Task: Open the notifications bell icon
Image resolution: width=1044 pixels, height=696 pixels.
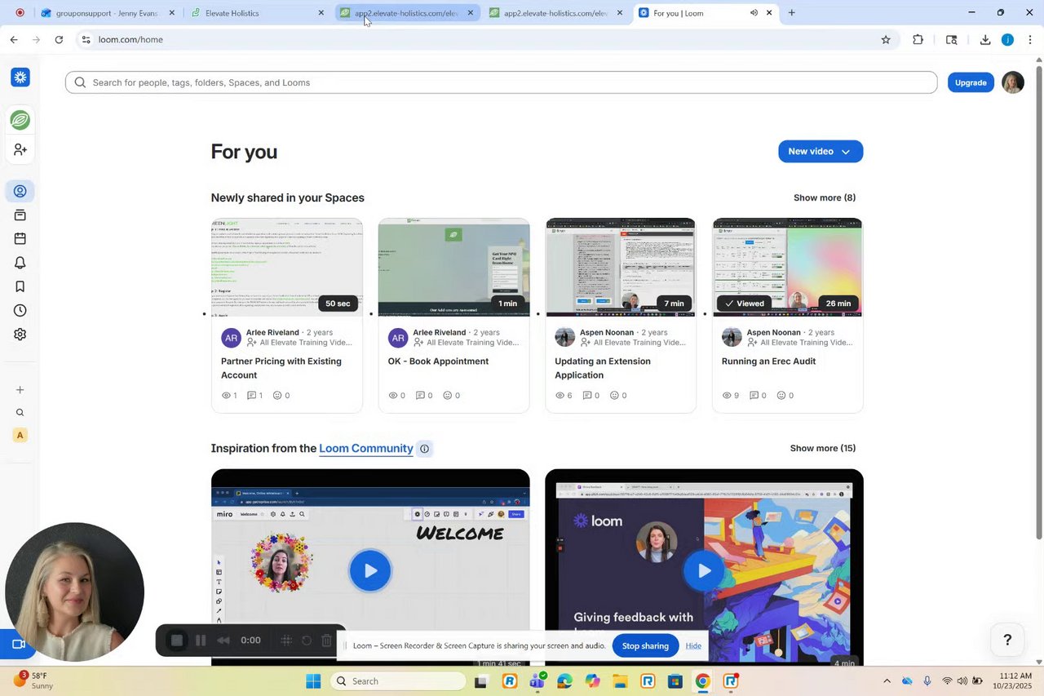Action: [x=20, y=263]
